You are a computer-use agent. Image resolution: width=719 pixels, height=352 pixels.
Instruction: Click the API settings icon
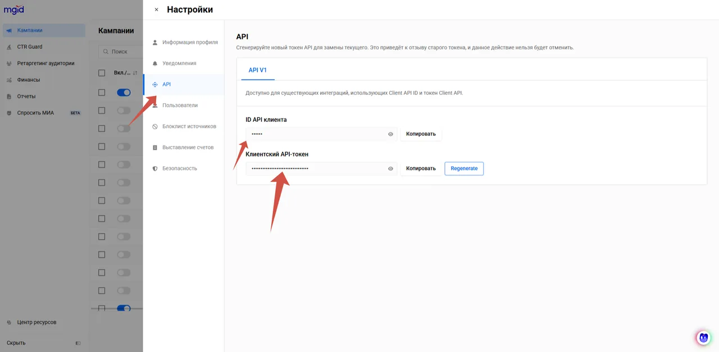(155, 84)
